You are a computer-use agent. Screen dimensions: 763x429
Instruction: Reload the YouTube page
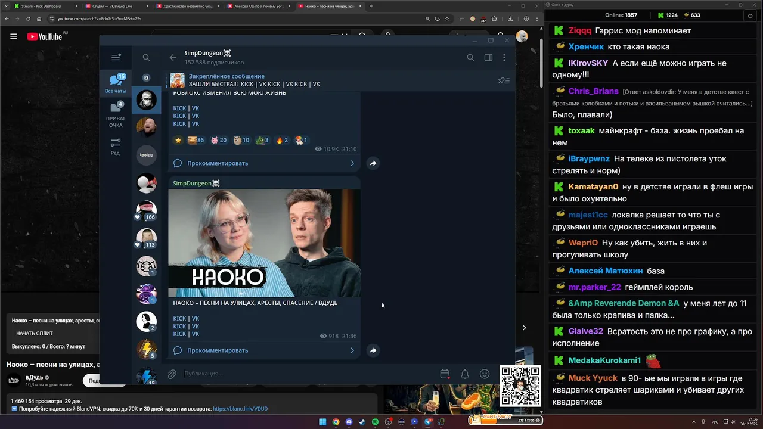click(x=28, y=18)
